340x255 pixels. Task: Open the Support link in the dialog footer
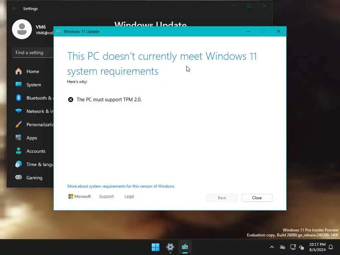(x=107, y=197)
